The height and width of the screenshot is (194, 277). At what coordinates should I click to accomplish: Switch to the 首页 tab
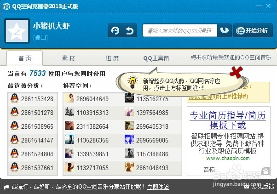pos(25,58)
